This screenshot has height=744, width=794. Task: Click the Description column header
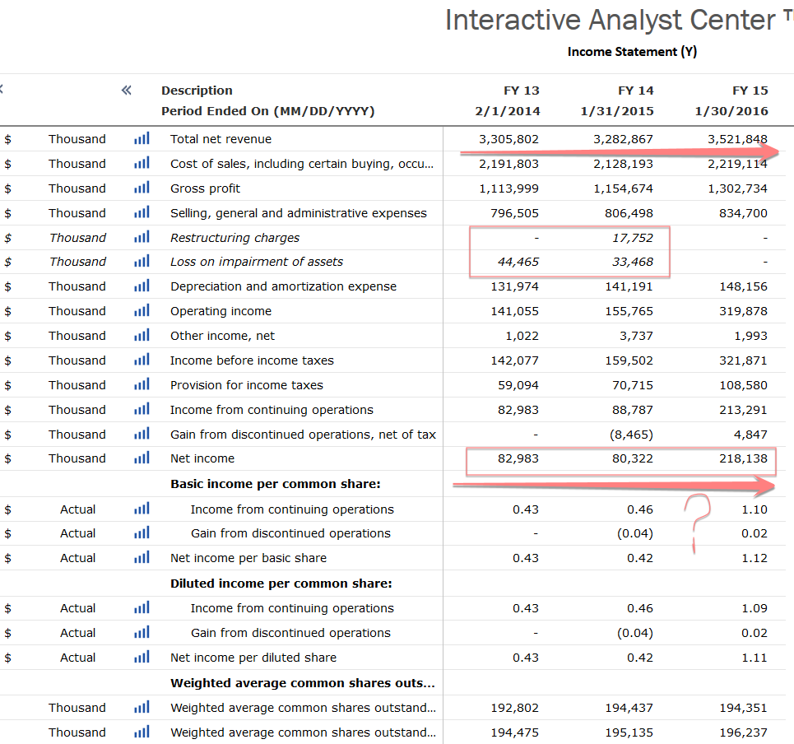click(197, 91)
